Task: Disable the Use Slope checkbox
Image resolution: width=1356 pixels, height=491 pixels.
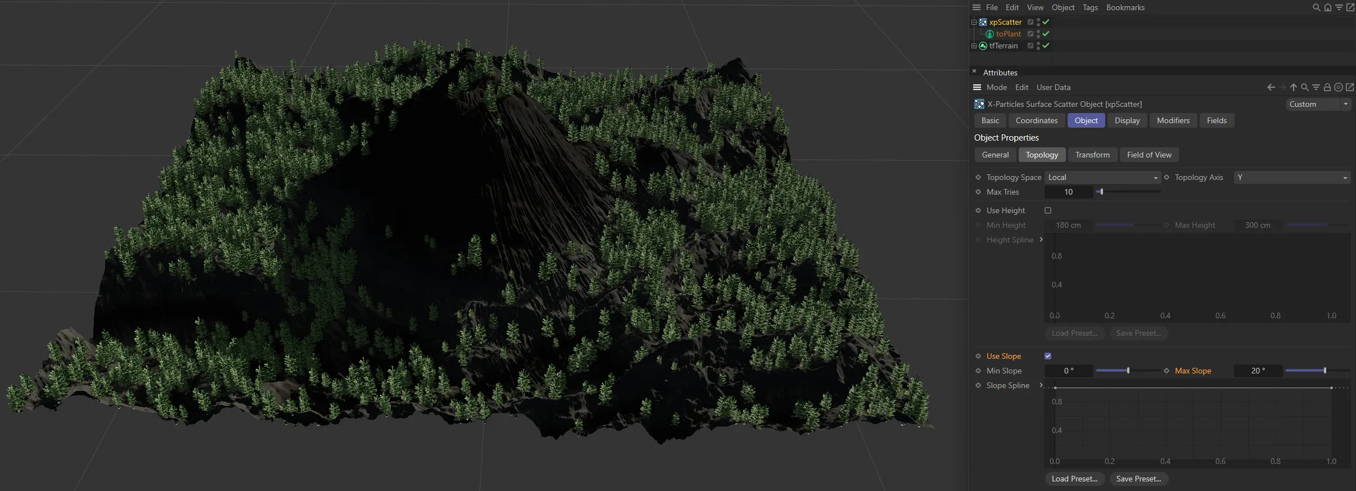Action: [x=1048, y=356]
